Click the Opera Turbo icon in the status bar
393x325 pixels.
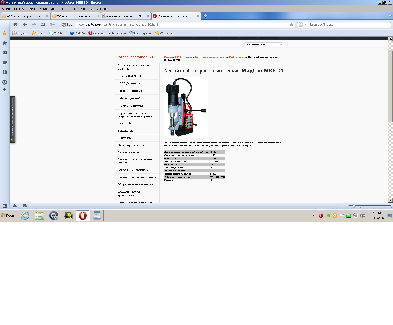tap(25, 206)
